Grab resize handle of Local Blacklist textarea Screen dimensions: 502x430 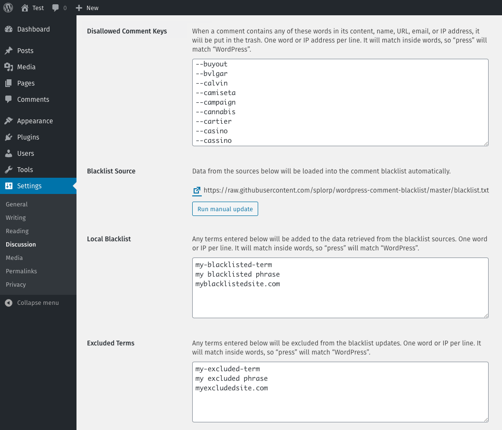pos(486,316)
